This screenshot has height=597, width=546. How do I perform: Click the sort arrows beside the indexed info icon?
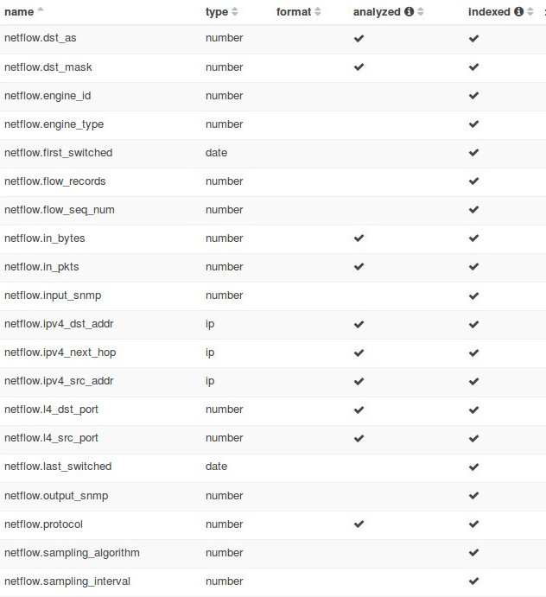530,12
